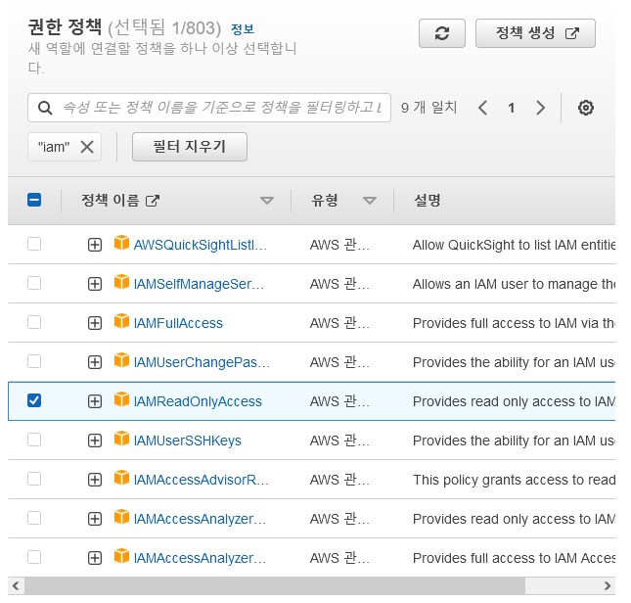Uncheck the IAMReadOnlyAccess policy checkbox
Screen dimensions: 631x603
34,400
